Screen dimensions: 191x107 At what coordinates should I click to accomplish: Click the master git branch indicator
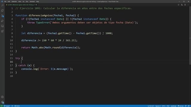click(7, 106)
